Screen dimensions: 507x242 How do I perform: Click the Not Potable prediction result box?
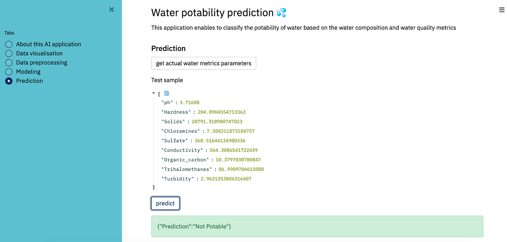[x=317, y=226]
